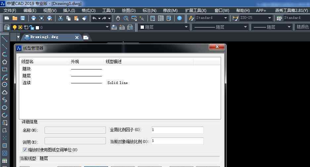Open the color 随层 dropdown
This screenshot has width=310, height=167.
[186, 27]
